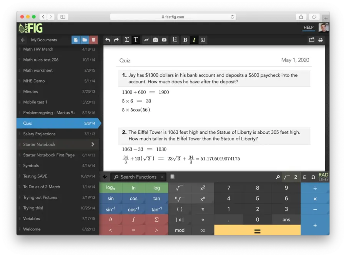
Task: Select the set symbols keypad tab
Action: (x=304, y=177)
